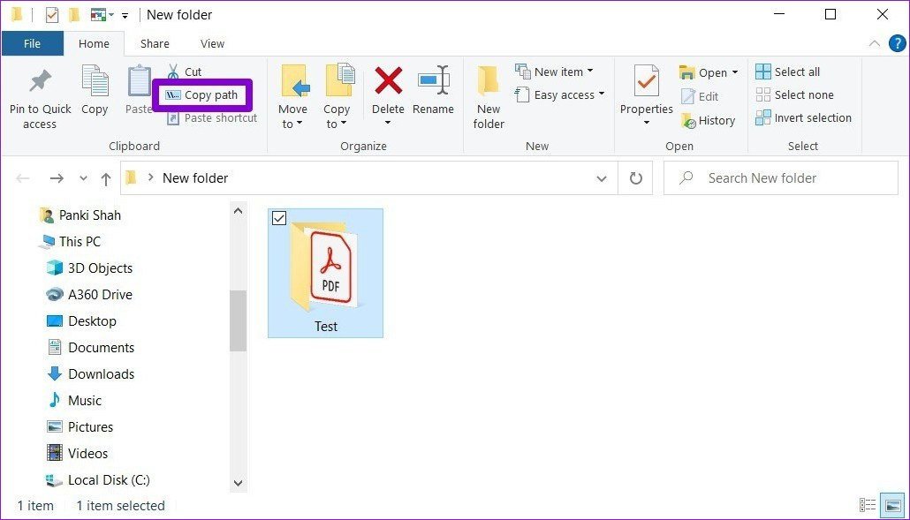Click the navigation pane scroll up arrow

tap(238, 211)
